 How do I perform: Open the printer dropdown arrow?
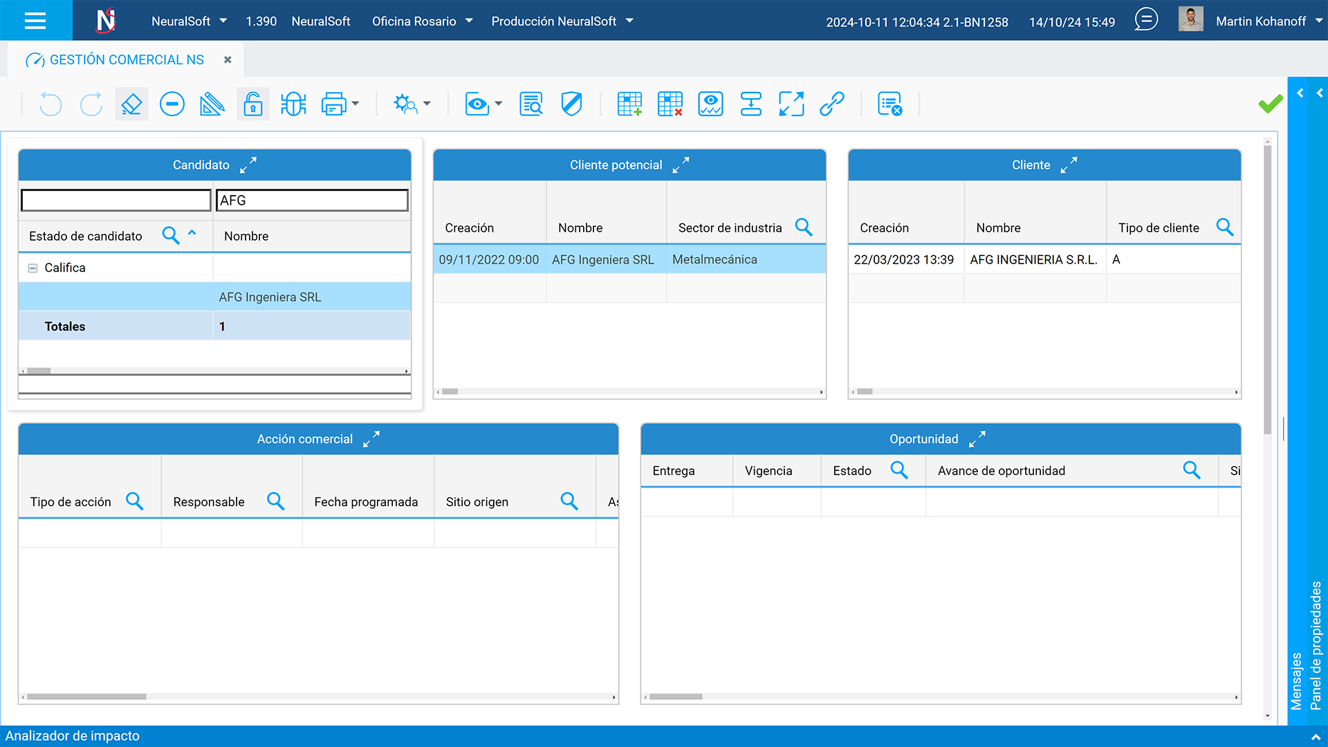click(356, 104)
